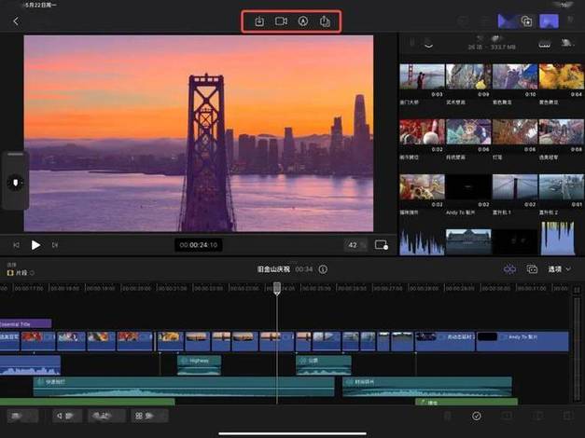
Task: Go back using the top-left arrow
Action: (x=16, y=21)
